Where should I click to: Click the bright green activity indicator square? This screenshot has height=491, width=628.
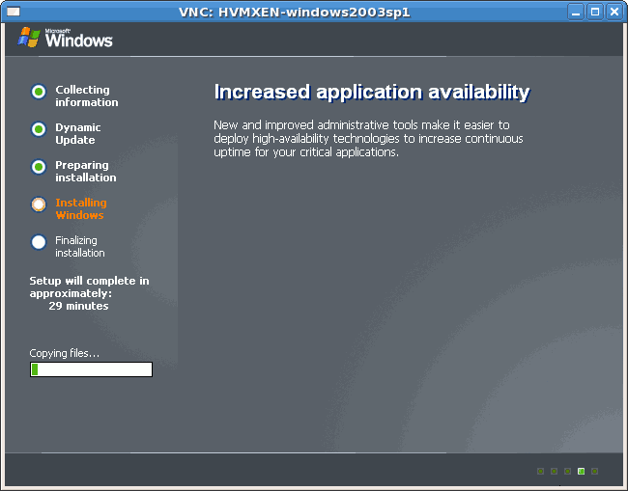[x=582, y=471]
